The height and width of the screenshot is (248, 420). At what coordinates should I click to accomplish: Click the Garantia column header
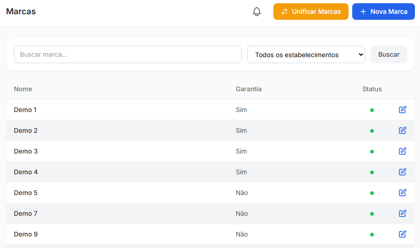[248, 89]
